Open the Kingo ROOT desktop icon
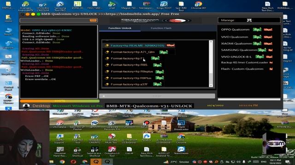Image resolution: width=295 pixels, height=165 pixels. (x=164, y=5)
